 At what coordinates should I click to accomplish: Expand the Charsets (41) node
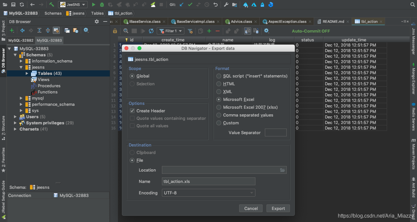pos(15,129)
